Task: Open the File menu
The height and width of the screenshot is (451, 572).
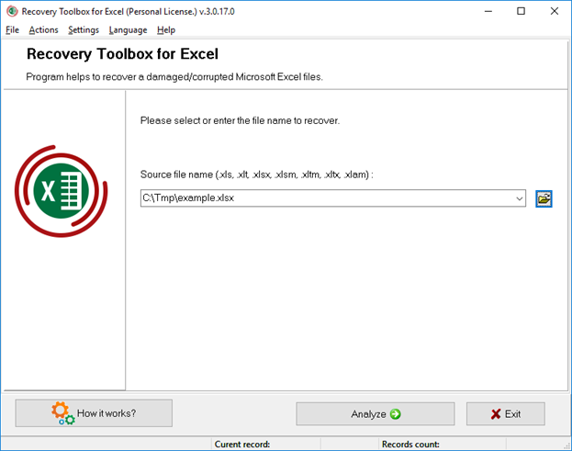Action: click(13, 29)
